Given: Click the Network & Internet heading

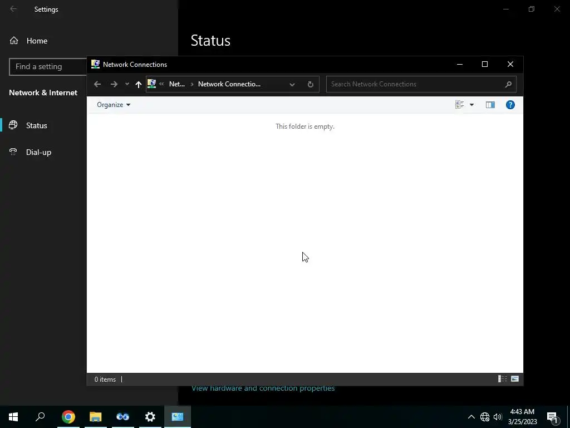Looking at the screenshot, I should [43, 93].
